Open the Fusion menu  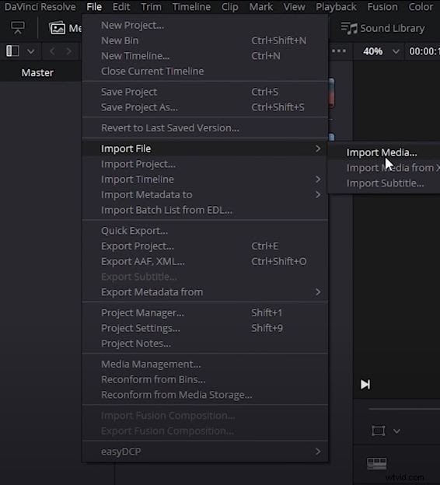pyautogui.click(x=382, y=6)
